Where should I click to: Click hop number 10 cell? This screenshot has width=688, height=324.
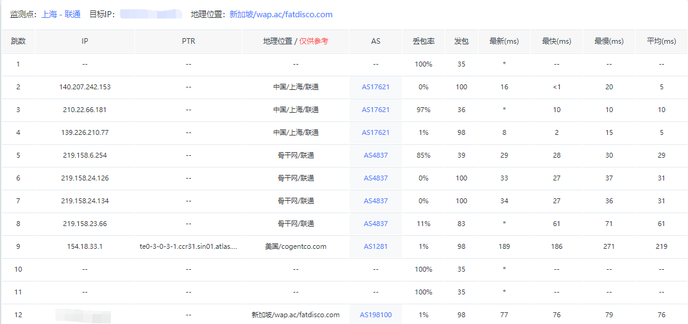18,269
